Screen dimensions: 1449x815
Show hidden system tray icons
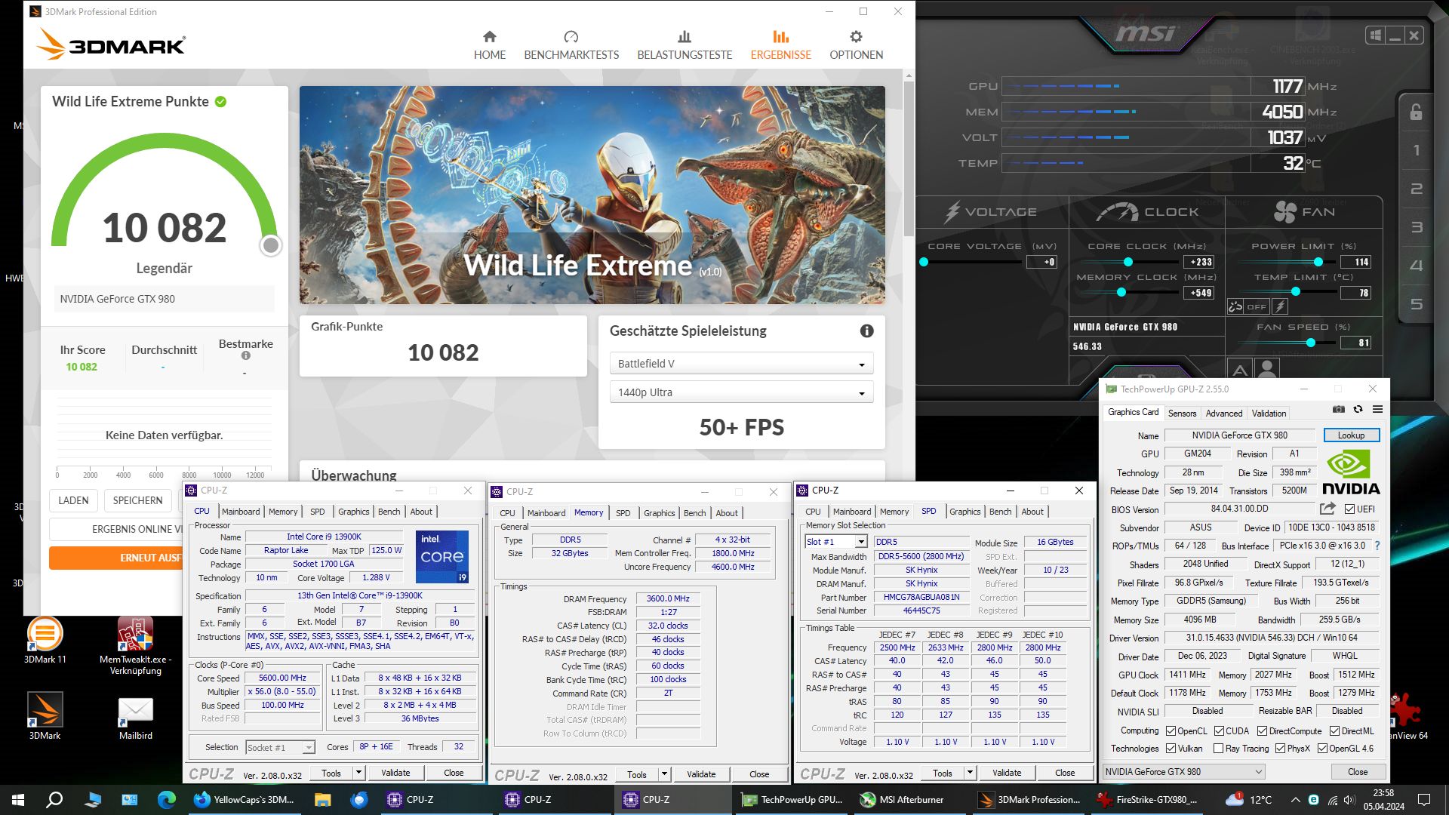click(1295, 799)
